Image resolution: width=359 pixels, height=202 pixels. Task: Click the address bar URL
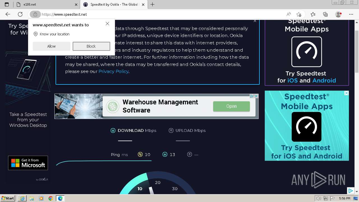64,14
